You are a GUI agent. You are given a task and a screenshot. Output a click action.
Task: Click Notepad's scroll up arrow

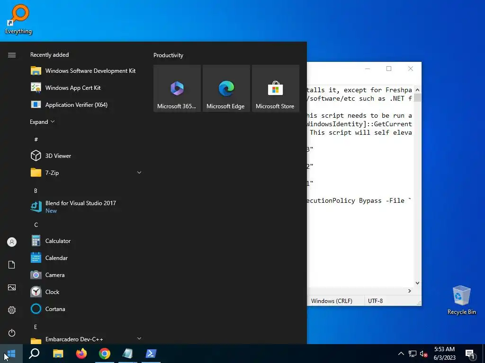click(418, 90)
